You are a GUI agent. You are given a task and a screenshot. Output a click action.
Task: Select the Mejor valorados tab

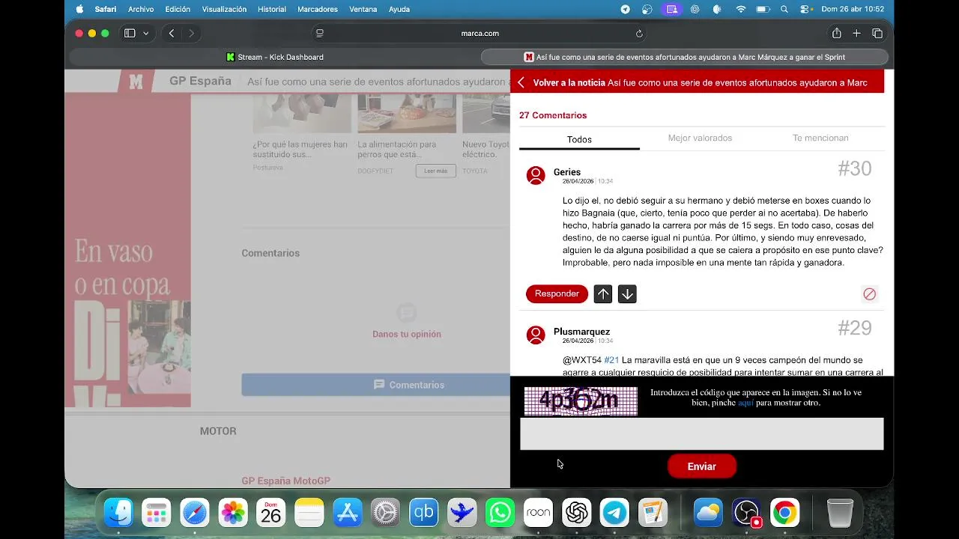[x=700, y=138]
